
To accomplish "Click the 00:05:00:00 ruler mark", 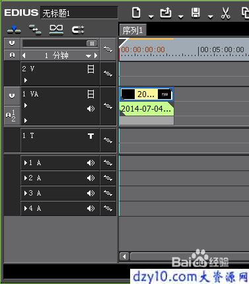I will pyautogui.click(x=221, y=50).
